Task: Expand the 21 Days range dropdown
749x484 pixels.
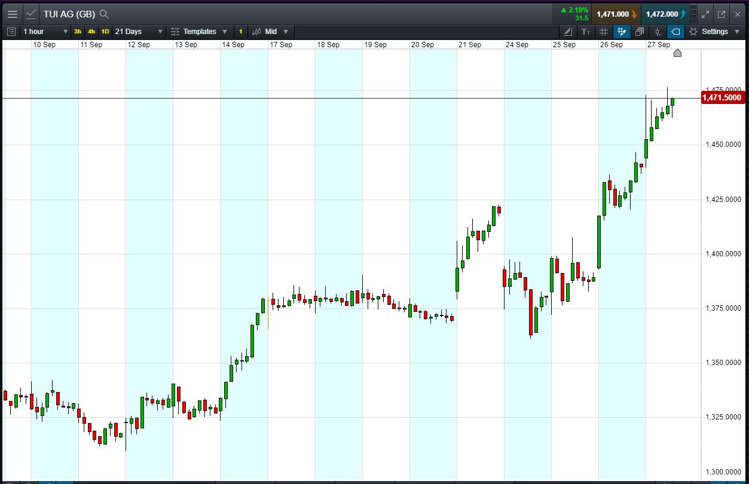Action: click(139, 31)
